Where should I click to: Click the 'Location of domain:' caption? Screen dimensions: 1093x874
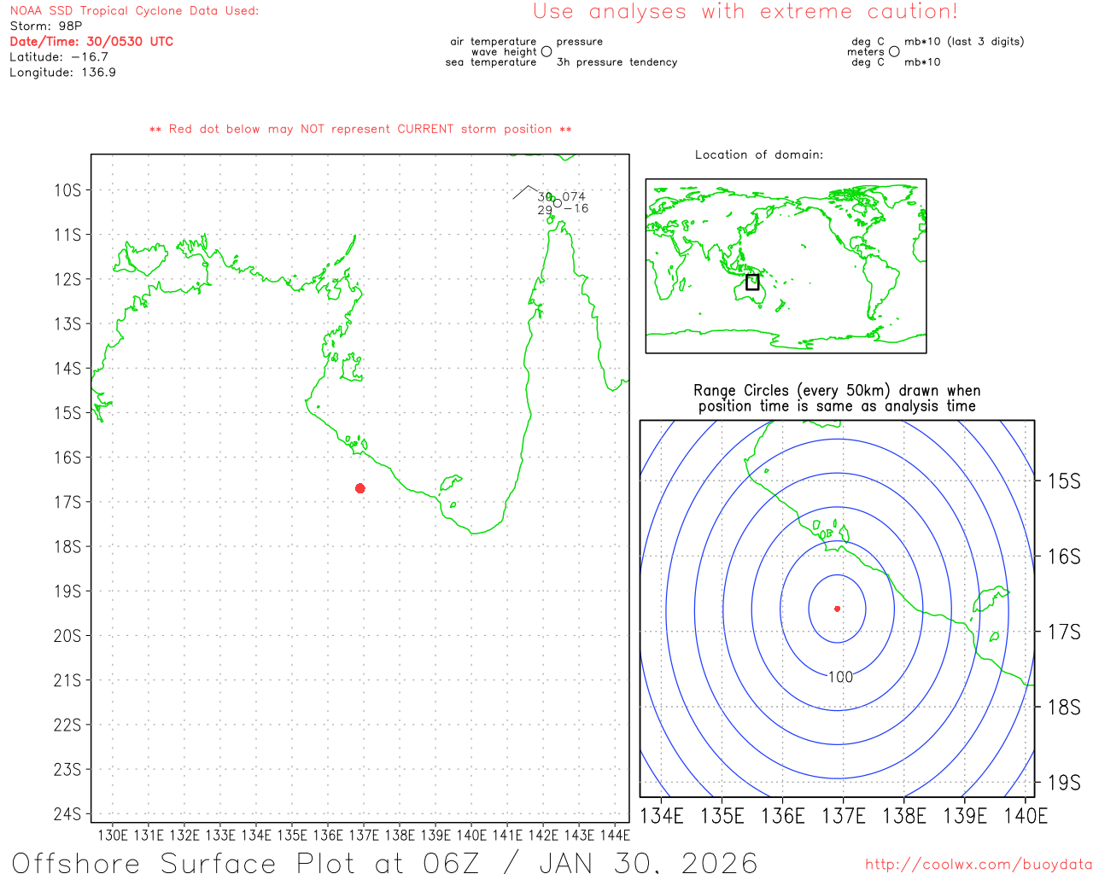coord(759,154)
